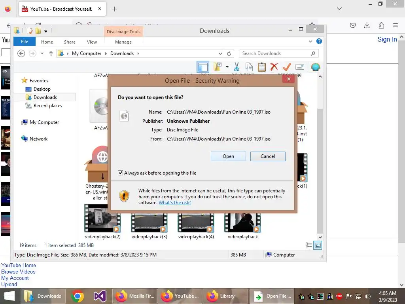Open the Manage tab under Disc Image Tools
The height and width of the screenshot is (304, 405).
click(x=123, y=42)
